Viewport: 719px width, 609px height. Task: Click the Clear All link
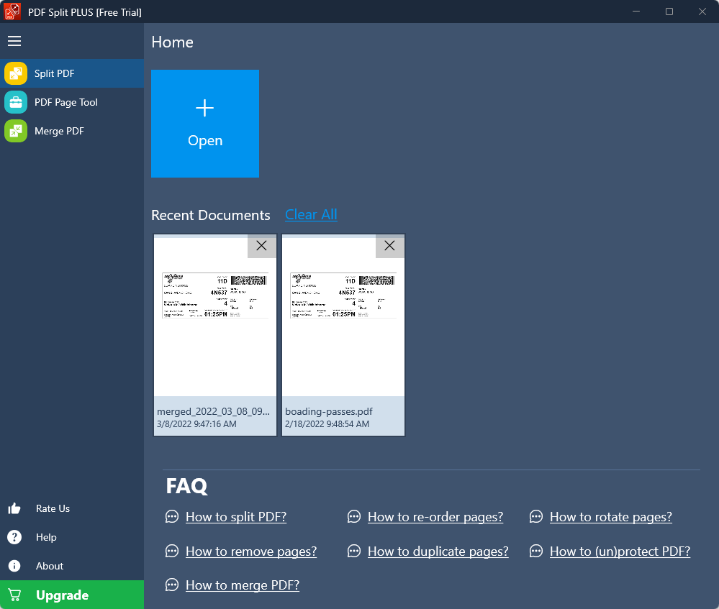pos(311,214)
